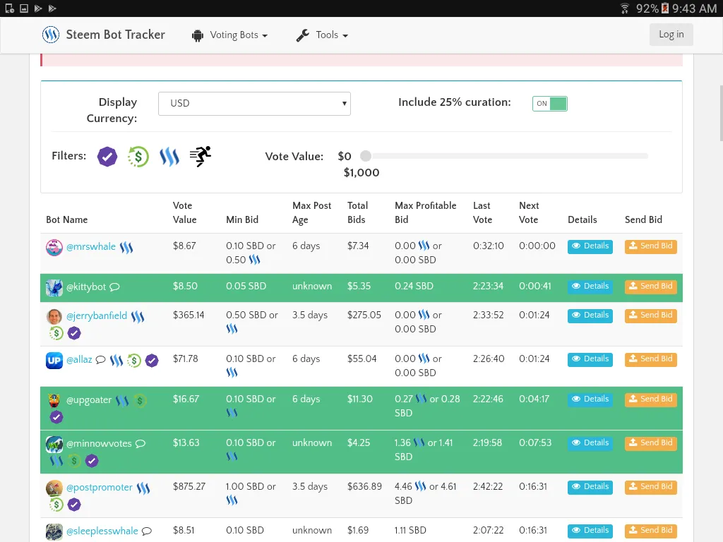The width and height of the screenshot is (723, 542).
Task: Open Details for @kittybot
Action: coord(590,287)
